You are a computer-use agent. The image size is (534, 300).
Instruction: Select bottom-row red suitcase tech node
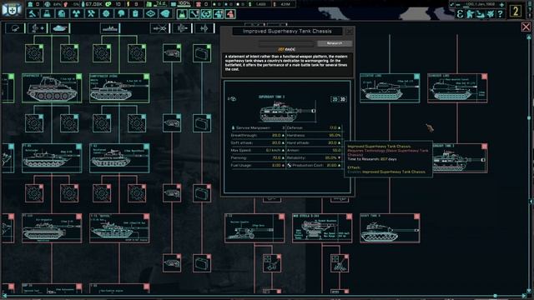(x=202, y=263)
